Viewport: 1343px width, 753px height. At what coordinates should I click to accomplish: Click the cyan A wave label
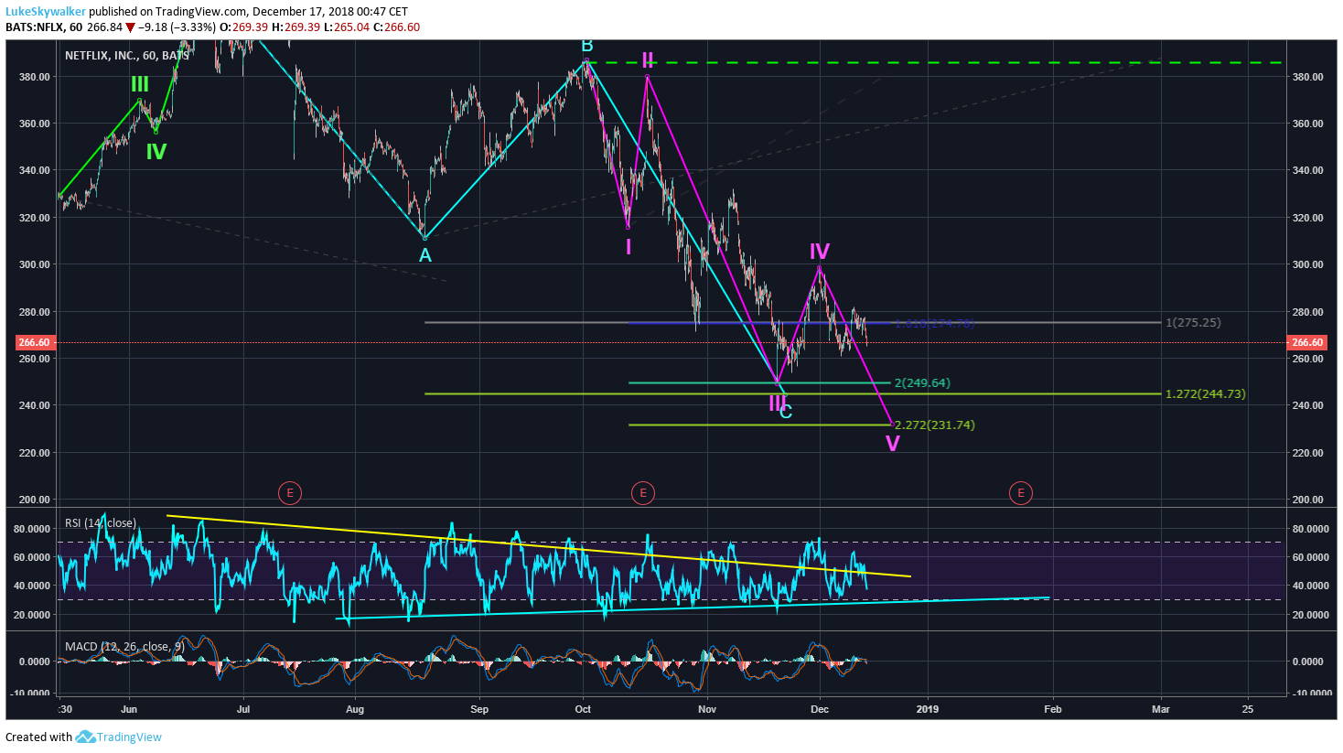425,255
